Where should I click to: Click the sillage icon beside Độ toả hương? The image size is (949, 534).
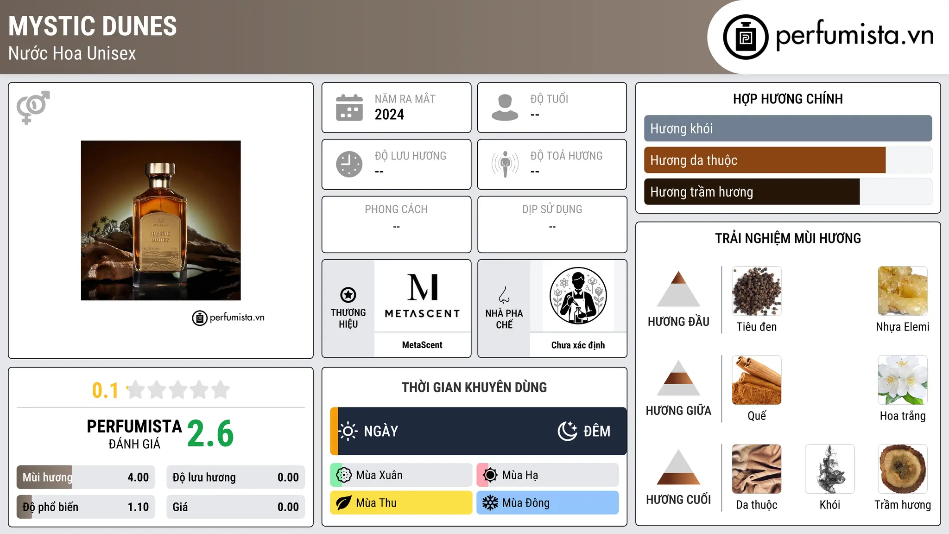(505, 164)
